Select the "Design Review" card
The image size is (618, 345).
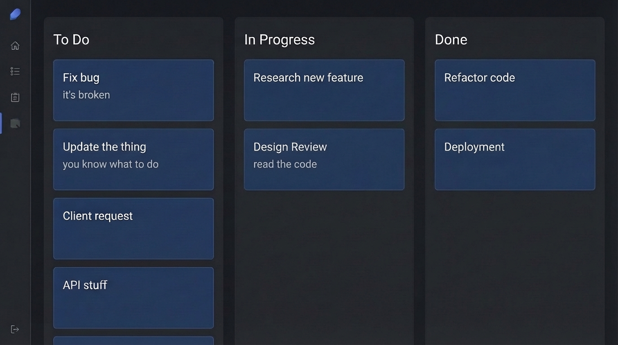tap(324, 159)
